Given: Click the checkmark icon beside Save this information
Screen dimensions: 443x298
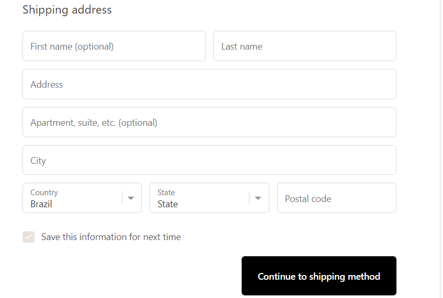Looking at the screenshot, I should (29, 237).
